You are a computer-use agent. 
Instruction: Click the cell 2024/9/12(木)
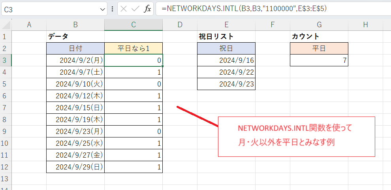pos(75,96)
